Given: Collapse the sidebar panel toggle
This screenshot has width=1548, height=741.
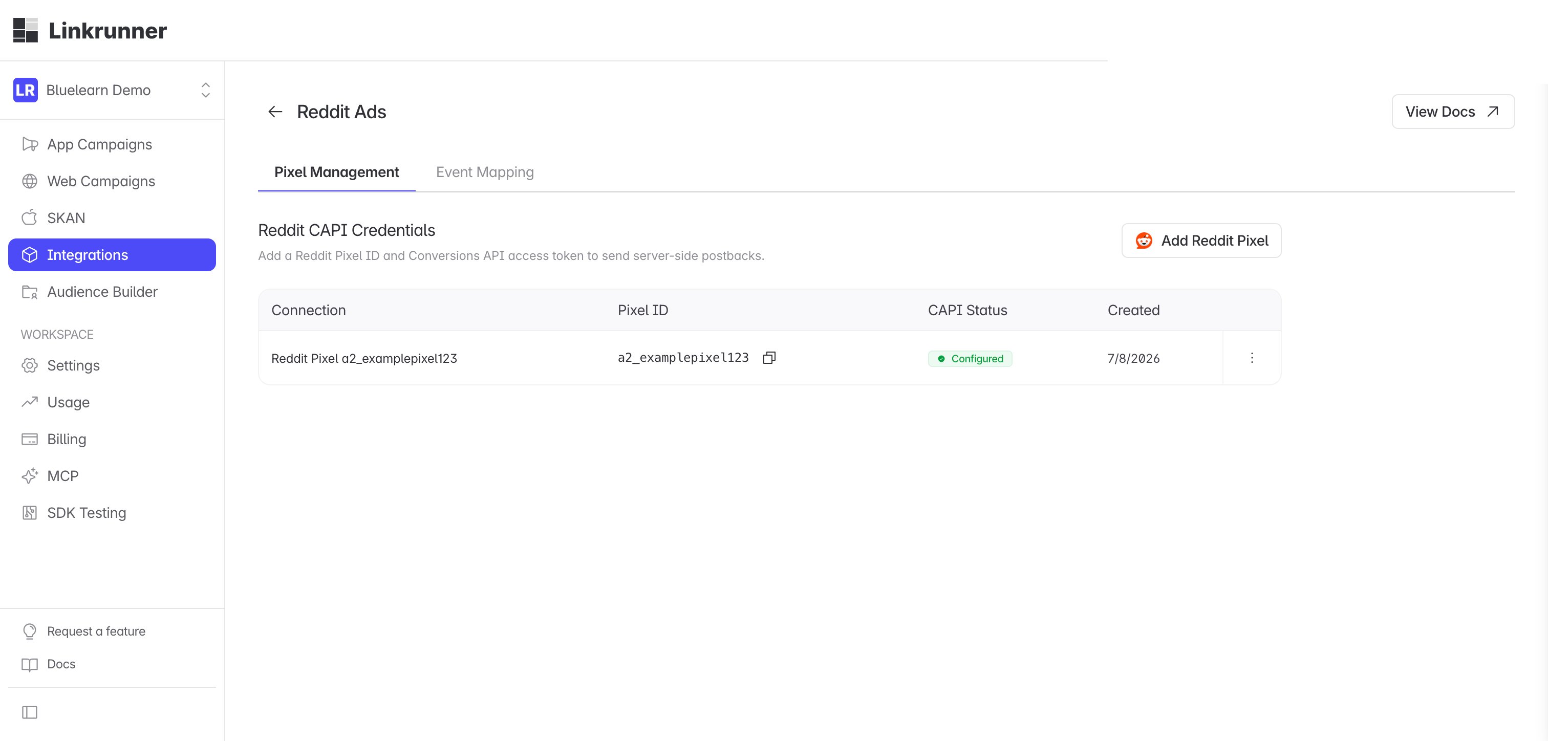Looking at the screenshot, I should [x=30, y=713].
